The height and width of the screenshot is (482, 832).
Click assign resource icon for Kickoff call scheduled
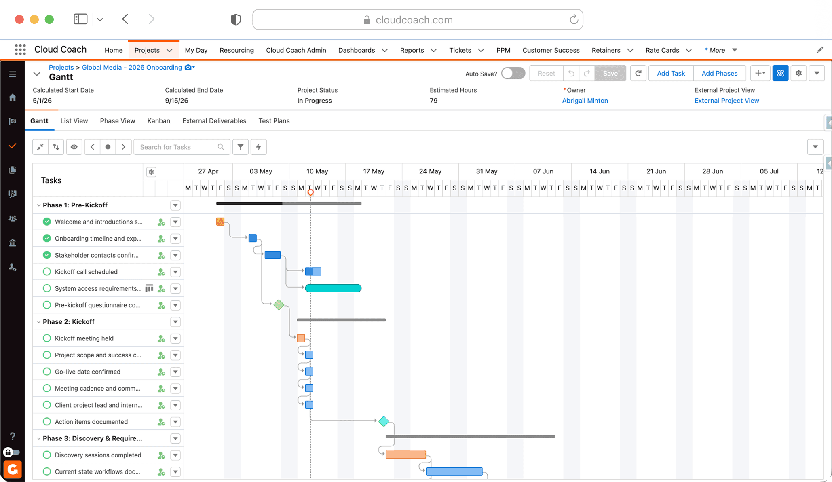pos(161,272)
